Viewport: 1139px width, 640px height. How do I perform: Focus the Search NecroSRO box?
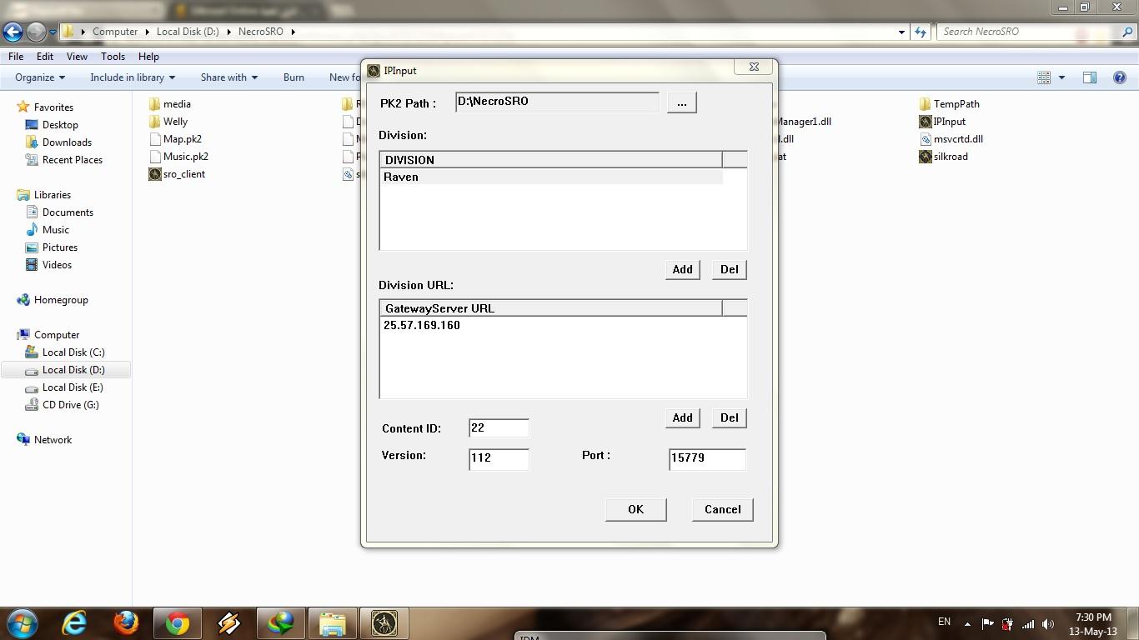click(x=1027, y=32)
